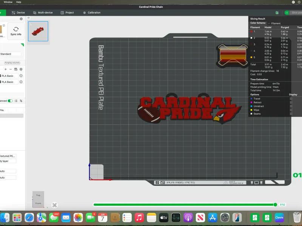The width and height of the screenshot is (302, 226).
Task: Click the compare presets percent icon
Action: [x=21, y=101]
